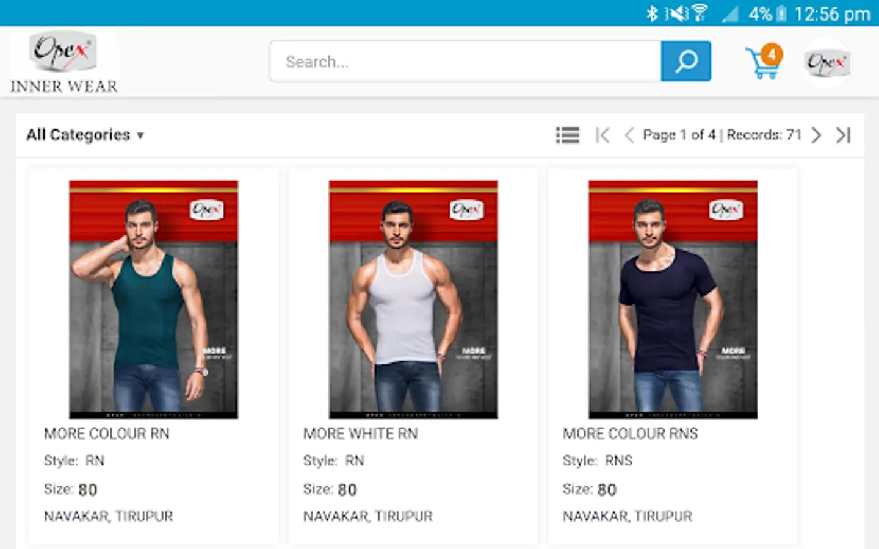Open the MORE WHITE RN product image
This screenshot has width=879, height=549.
tap(413, 300)
